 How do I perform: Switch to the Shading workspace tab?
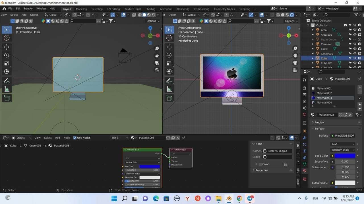pyautogui.click(x=150, y=9)
